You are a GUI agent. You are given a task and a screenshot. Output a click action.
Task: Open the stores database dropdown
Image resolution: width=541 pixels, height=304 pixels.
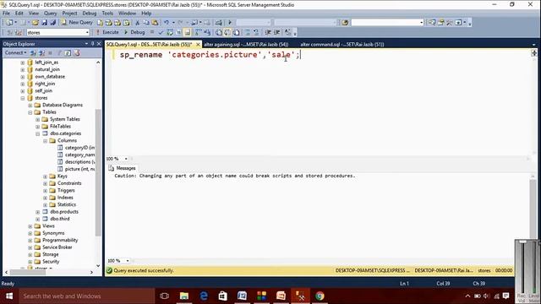87,32
